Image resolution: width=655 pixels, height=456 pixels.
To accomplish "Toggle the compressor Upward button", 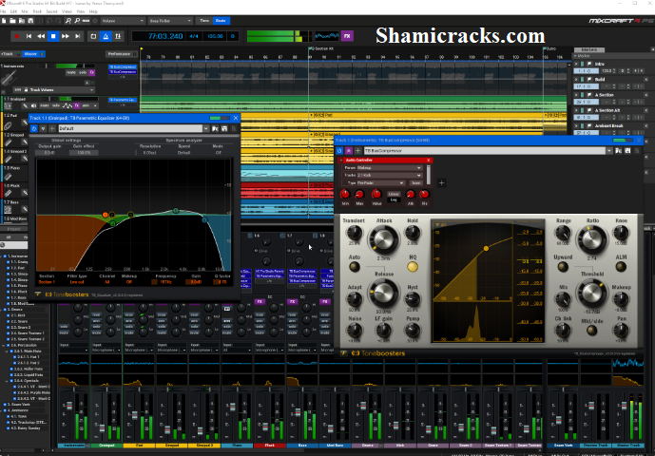I will 563,267.
